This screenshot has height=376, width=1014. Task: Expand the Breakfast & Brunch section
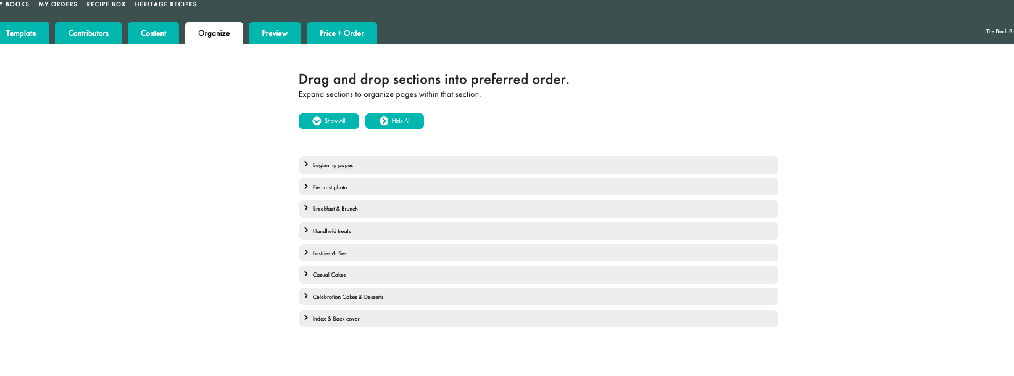click(x=306, y=208)
